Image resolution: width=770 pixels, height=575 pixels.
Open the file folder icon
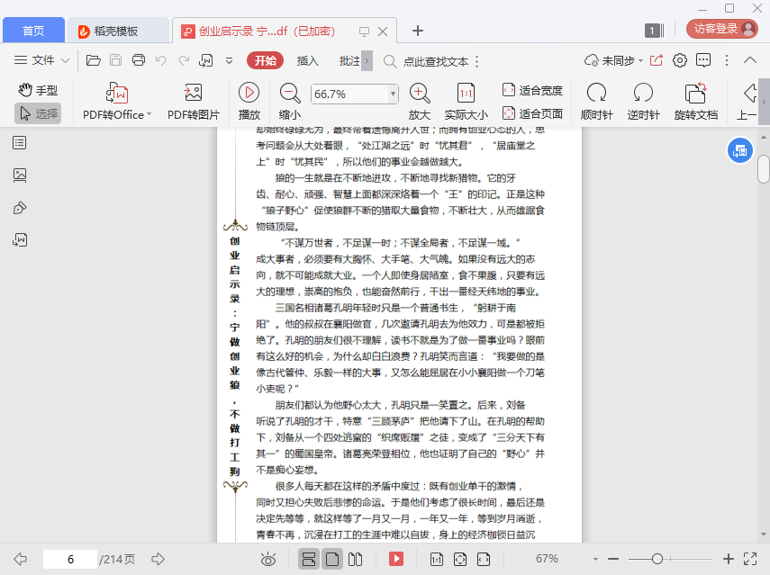[94, 60]
